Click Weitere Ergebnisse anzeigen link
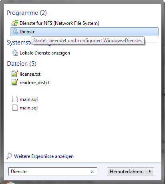The height and width of the screenshot is (184, 165). pyautogui.click(x=44, y=156)
